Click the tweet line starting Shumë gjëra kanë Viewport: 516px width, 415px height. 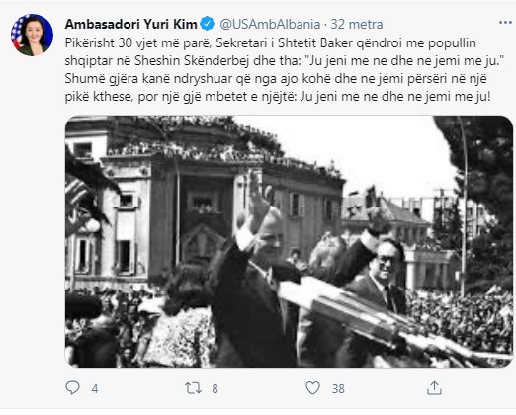[276, 78]
